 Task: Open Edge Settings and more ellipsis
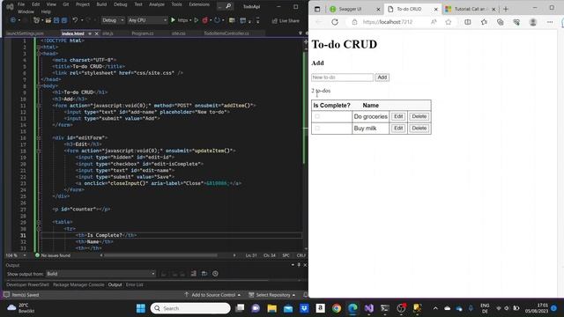click(x=550, y=22)
